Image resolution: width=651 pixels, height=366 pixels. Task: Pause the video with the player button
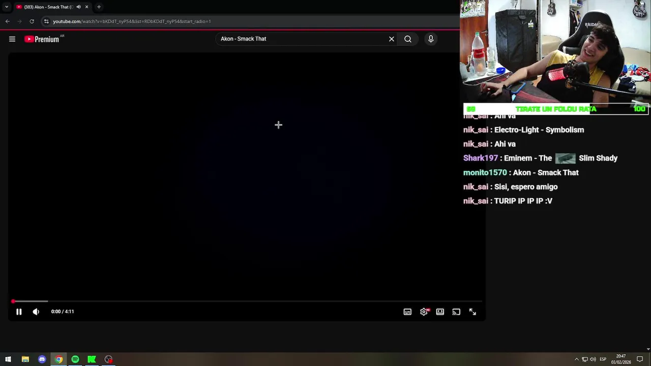click(19, 312)
